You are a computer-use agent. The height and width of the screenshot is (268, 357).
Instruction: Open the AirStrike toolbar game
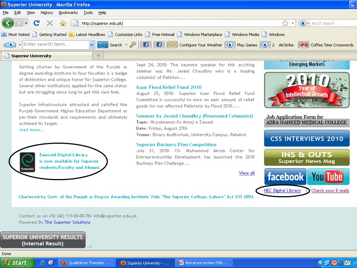pos(286,45)
